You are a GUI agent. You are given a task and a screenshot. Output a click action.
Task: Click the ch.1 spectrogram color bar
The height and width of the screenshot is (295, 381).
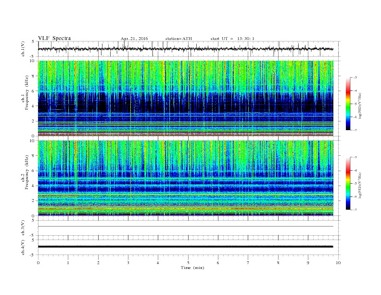(348, 104)
